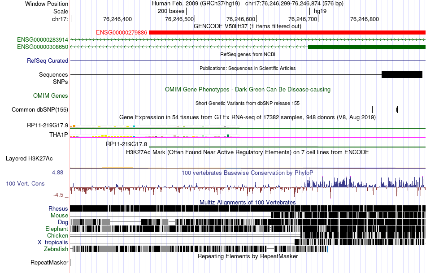Select the red ENSG00000279886 gene bar
Image resolution: width=426 pixels, height=273 pixels.
coord(287,33)
